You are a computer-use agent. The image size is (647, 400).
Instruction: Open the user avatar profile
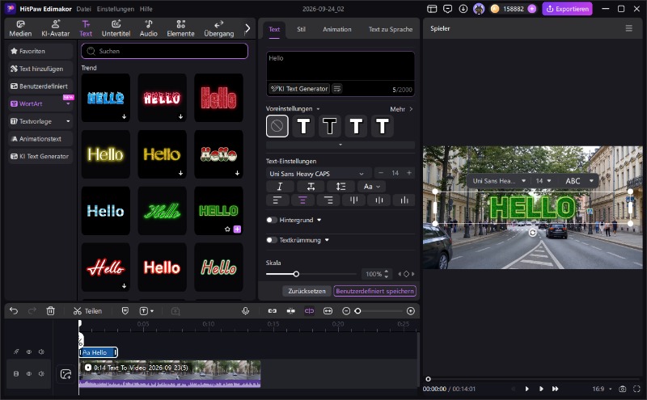pyautogui.click(x=479, y=9)
